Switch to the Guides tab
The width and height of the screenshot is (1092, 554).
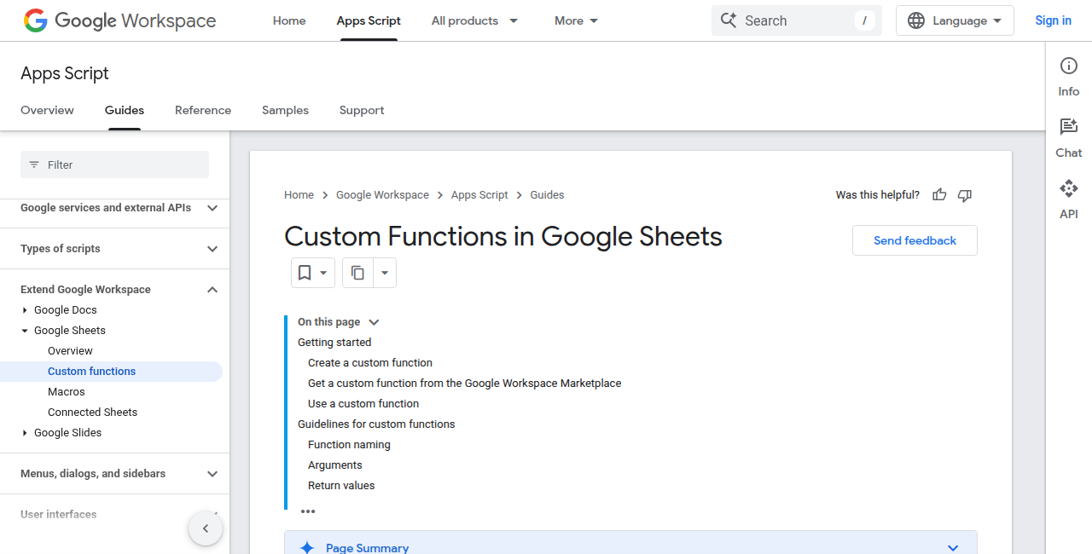point(125,110)
